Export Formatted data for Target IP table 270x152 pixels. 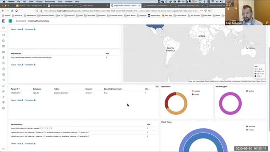[30, 100]
